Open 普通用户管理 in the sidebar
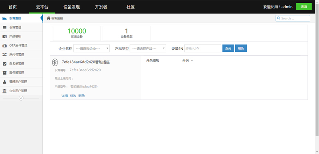319x154 pixels. pyautogui.click(x=21, y=82)
